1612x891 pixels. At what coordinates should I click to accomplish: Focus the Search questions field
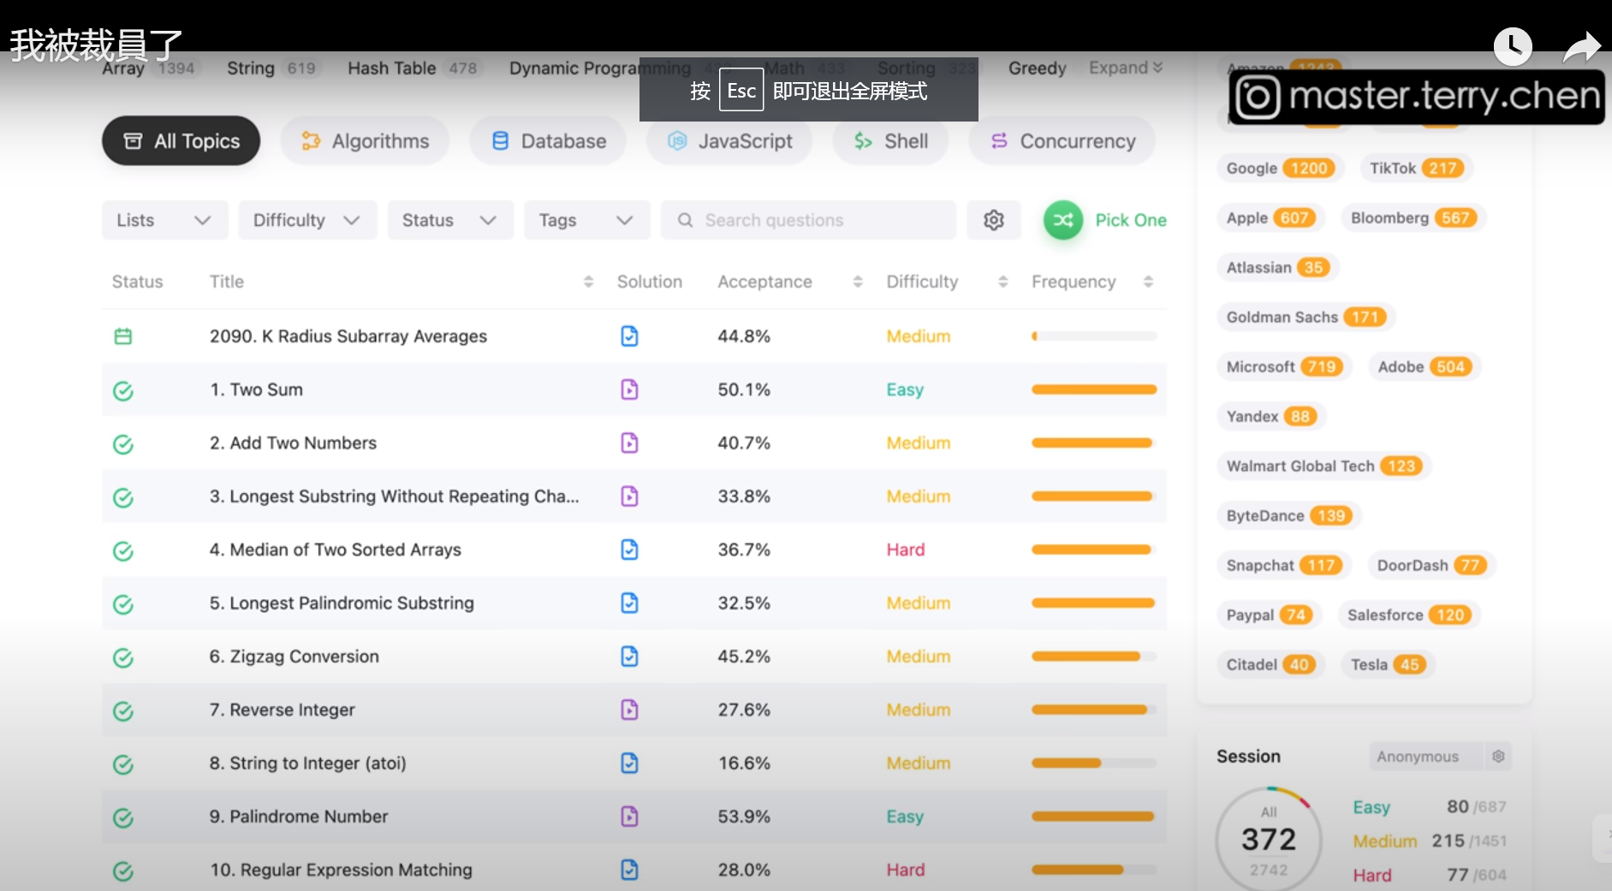[x=808, y=220]
